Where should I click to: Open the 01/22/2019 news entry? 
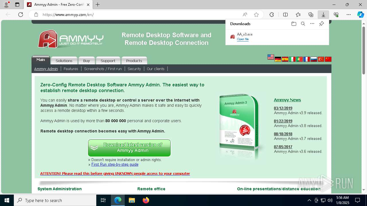[283, 121]
